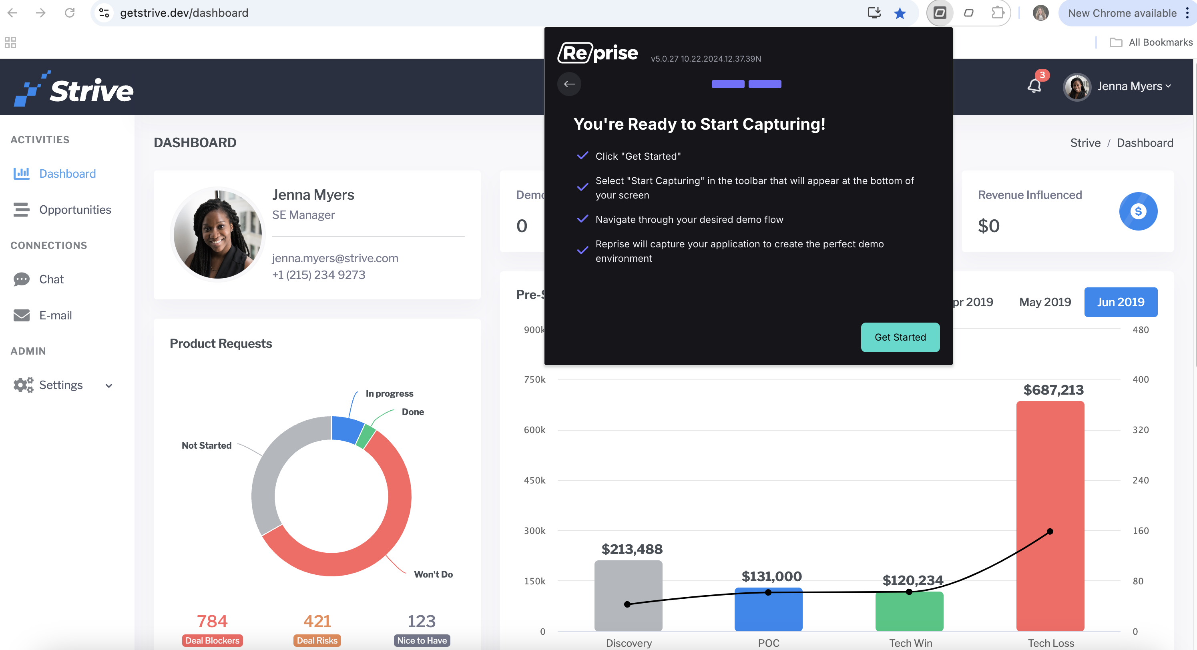Click the back arrow in Reprise popup
Screen dimensions: 1197x650
[x=569, y=84]
